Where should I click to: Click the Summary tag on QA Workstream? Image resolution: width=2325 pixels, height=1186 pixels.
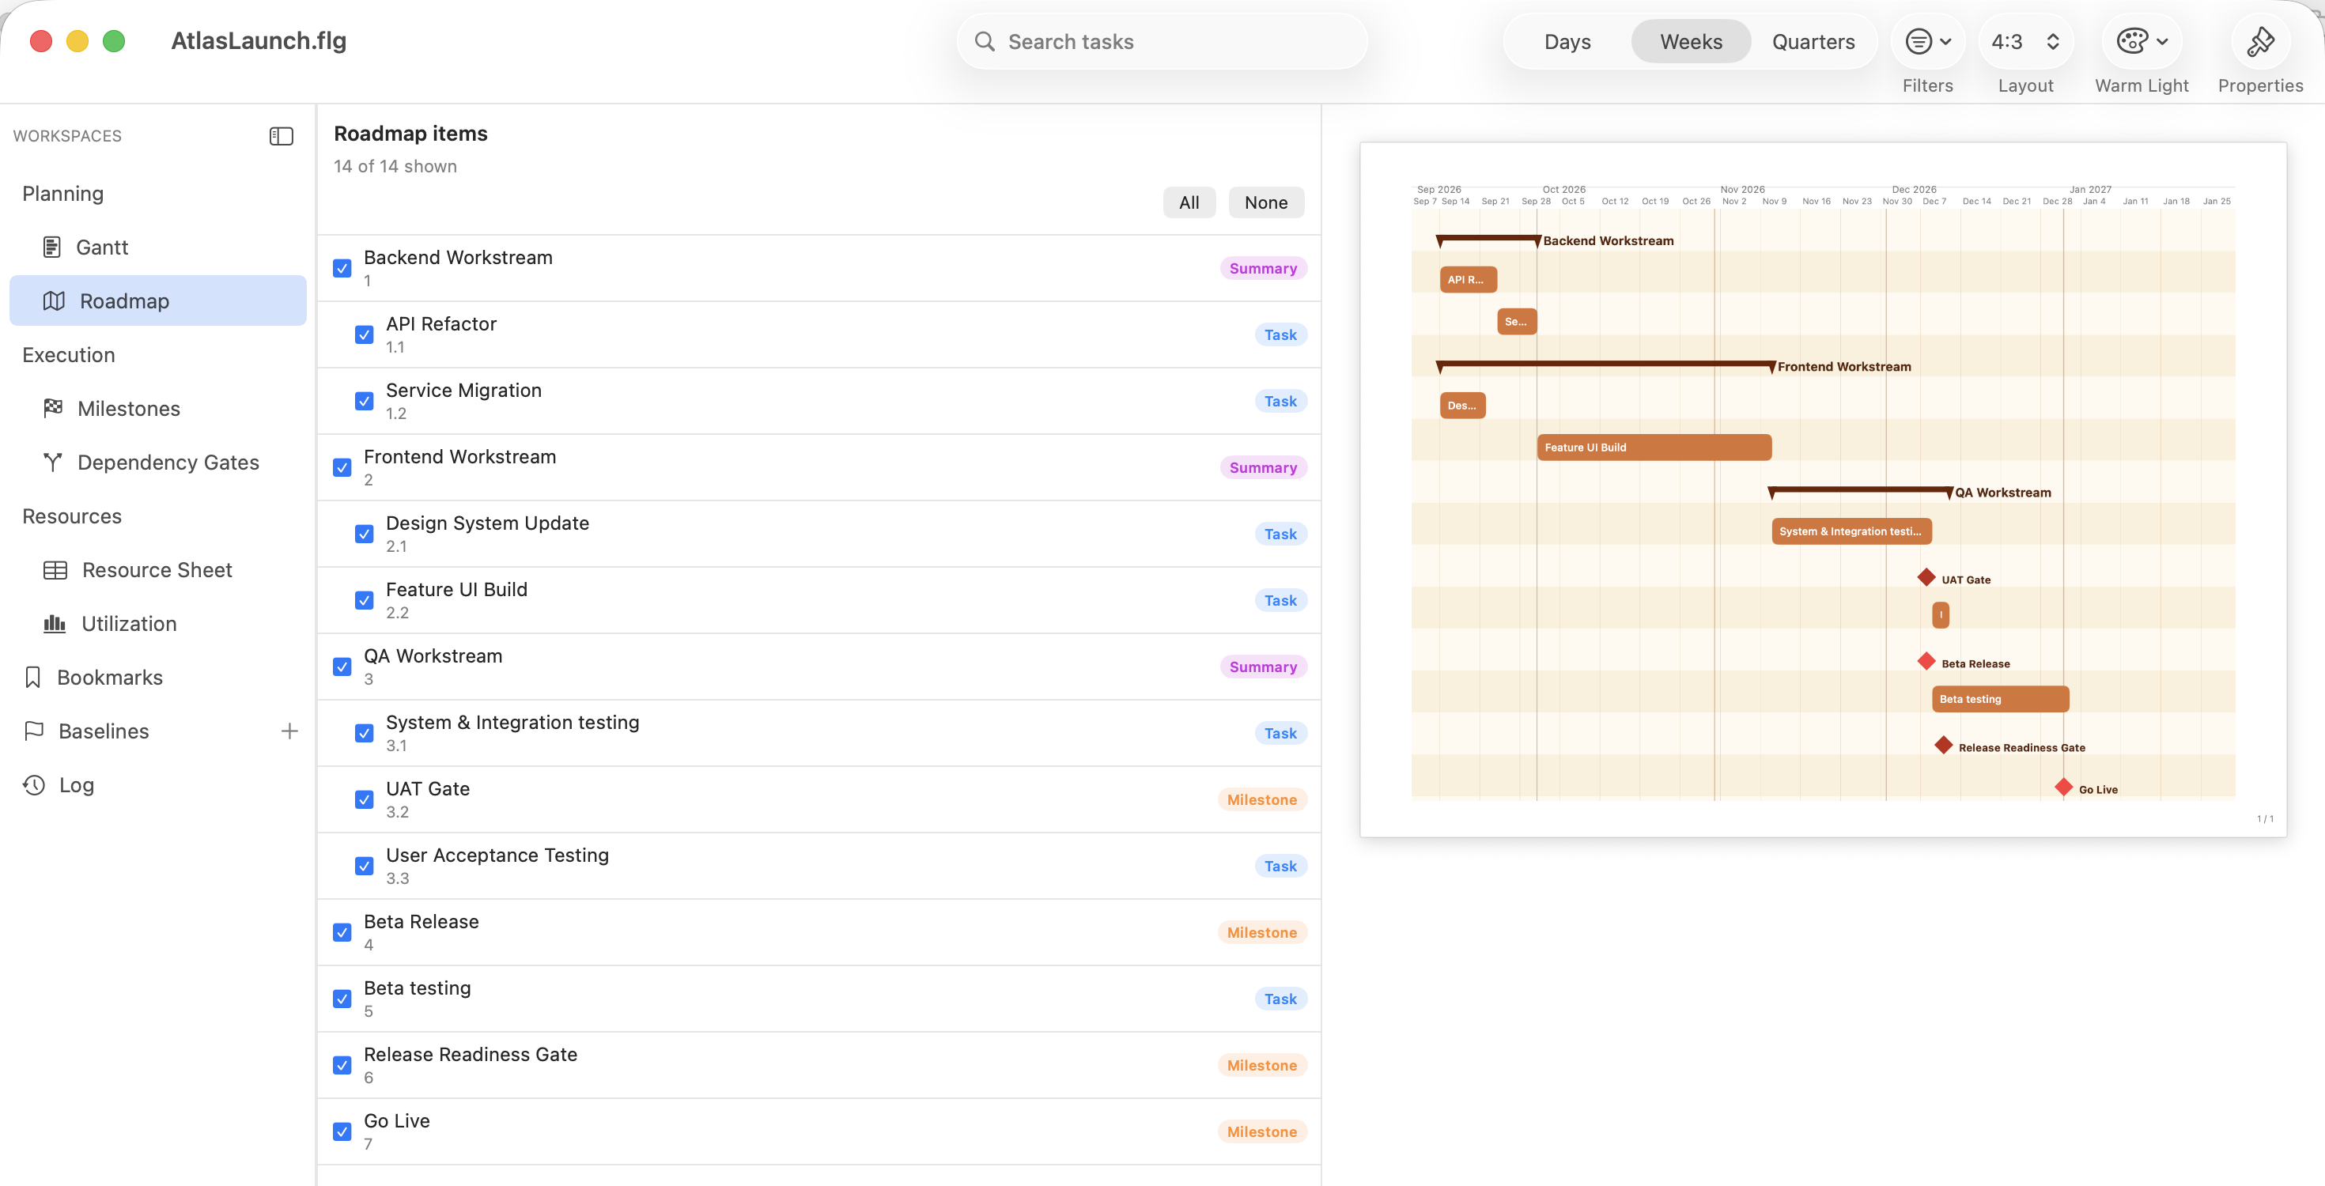click(1263, 667)
